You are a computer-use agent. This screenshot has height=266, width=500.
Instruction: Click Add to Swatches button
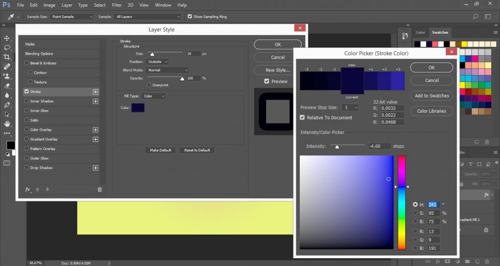tap(432, 96)
